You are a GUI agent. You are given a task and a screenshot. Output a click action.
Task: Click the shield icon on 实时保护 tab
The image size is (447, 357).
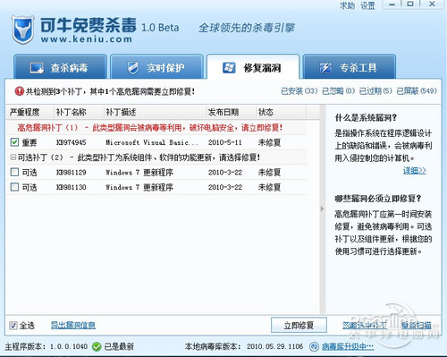[133, 68]
